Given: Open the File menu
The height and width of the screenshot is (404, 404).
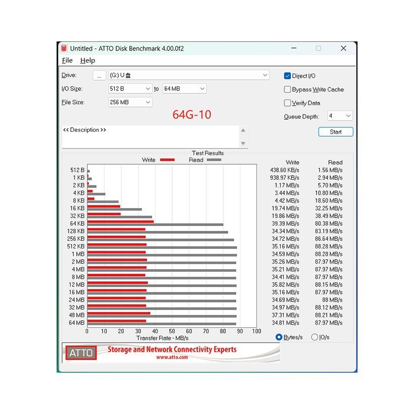Looking at the screenshot, I should click(x=67, y=61).
